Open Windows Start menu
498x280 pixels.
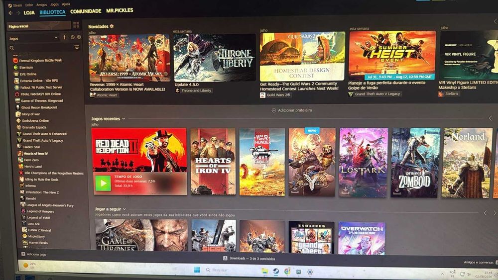tap(197, 270)
